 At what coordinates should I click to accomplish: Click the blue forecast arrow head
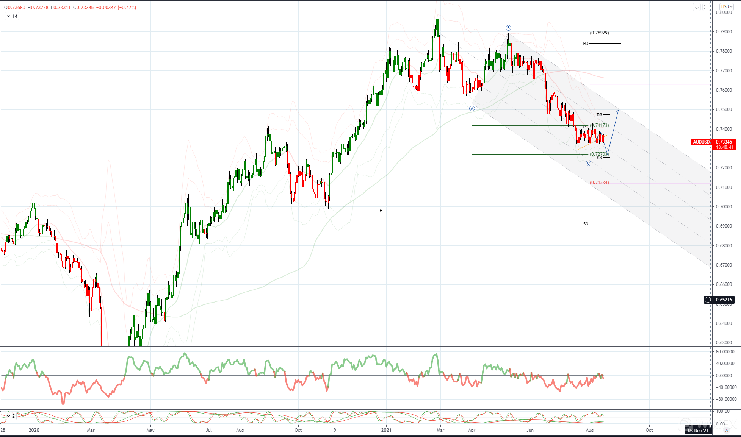(x=618, y=111)
